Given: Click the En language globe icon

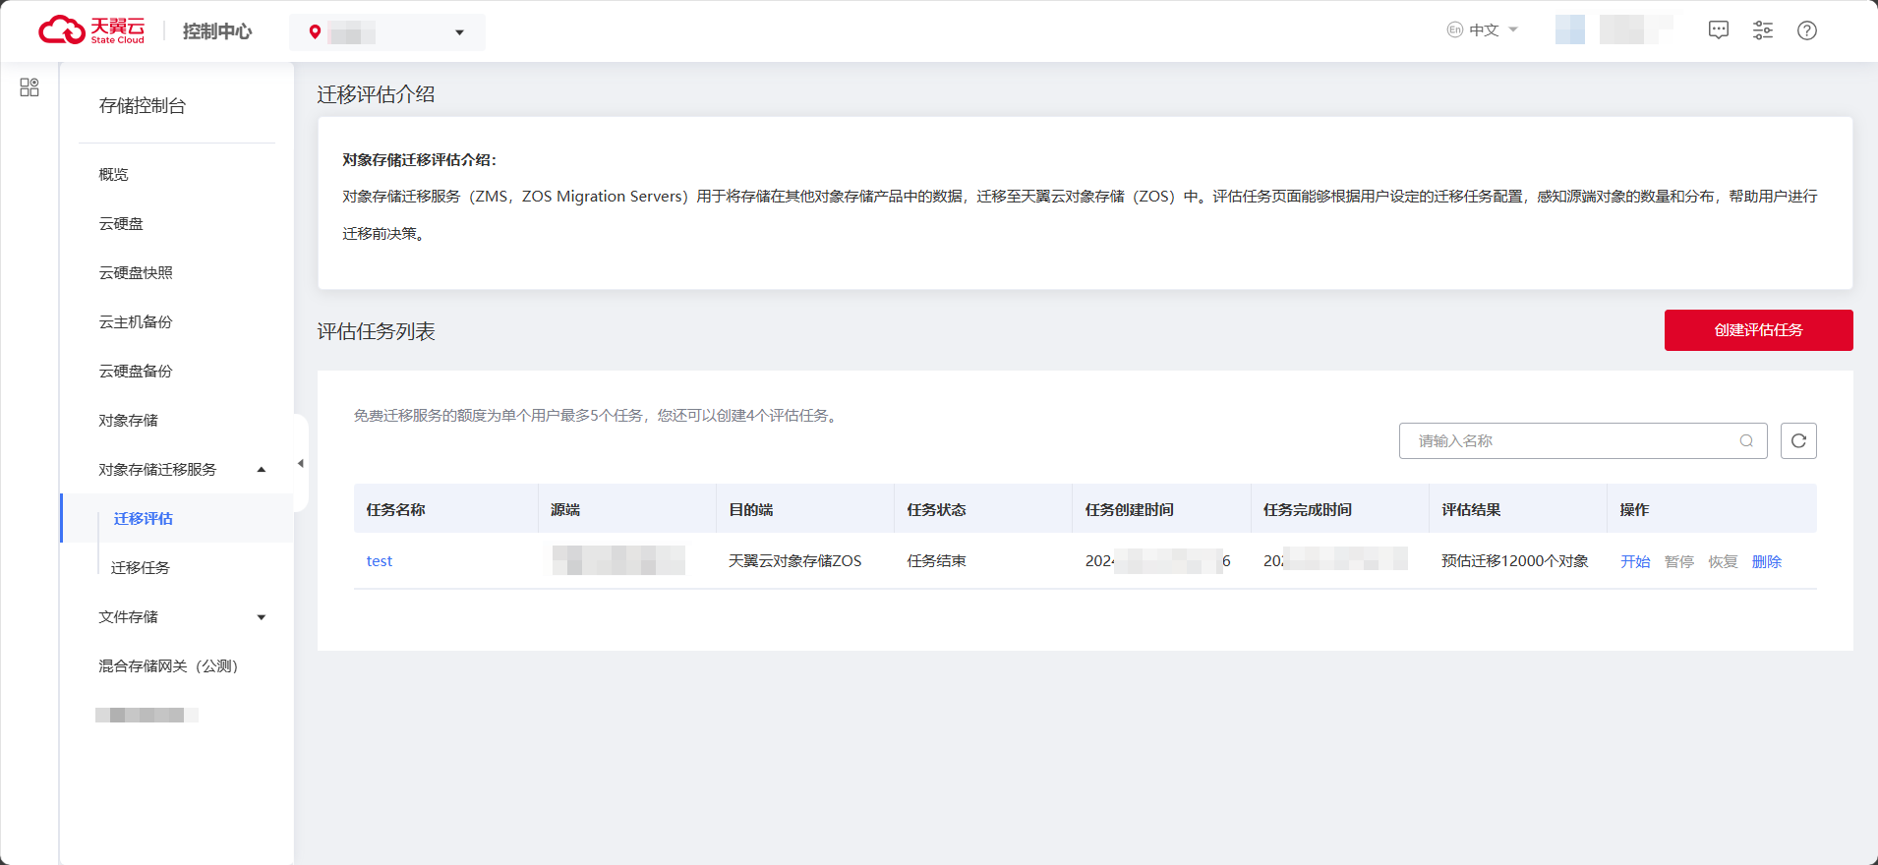Looking at the screenshot, I should (1455, 30).
